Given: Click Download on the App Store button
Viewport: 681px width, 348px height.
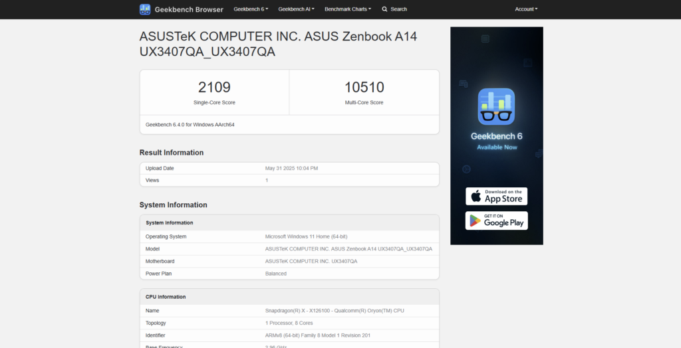Looking at the screenshot, I should [x=496, y=197].
